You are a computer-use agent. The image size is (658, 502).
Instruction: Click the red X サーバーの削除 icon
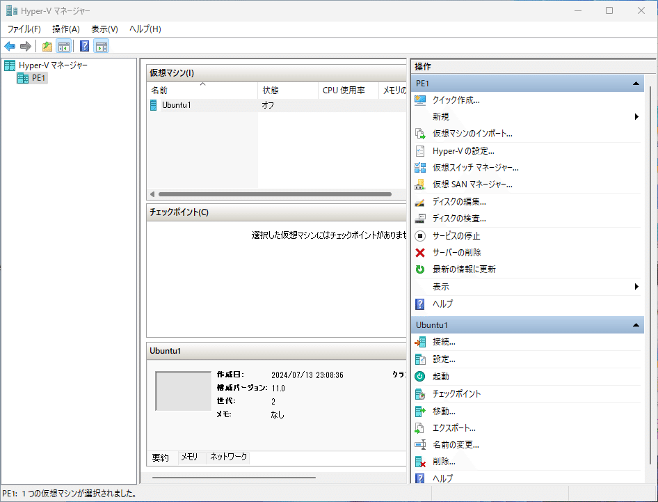420,253
